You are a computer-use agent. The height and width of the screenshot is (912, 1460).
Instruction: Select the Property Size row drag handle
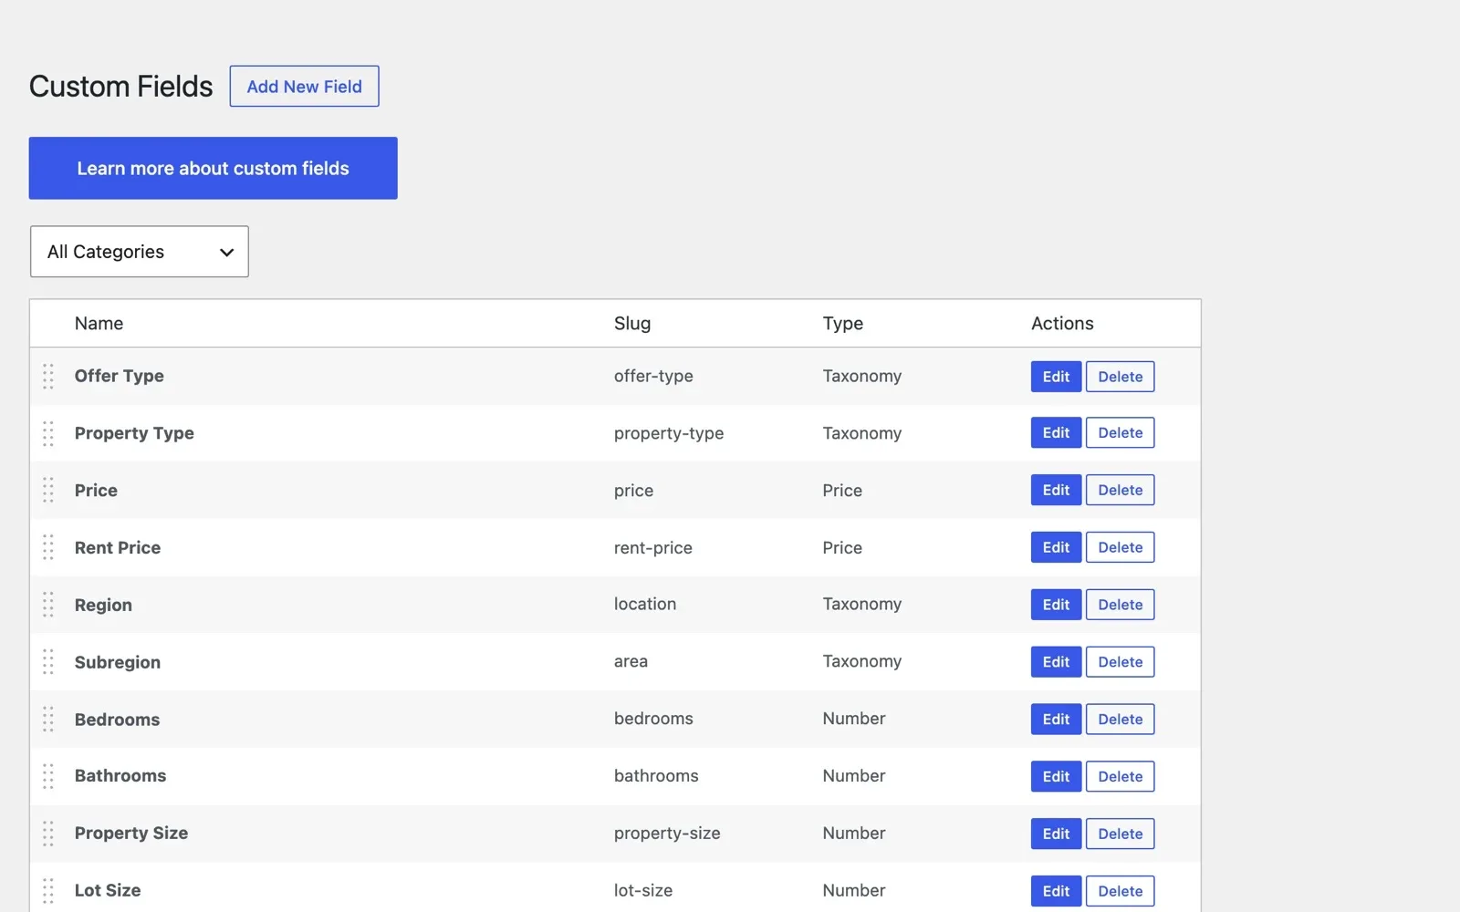click(48, 834)
